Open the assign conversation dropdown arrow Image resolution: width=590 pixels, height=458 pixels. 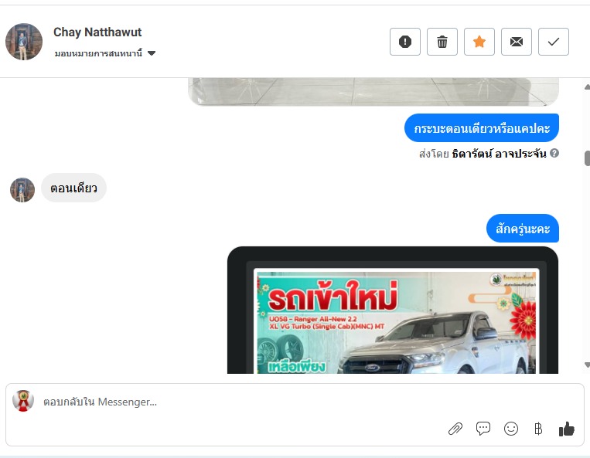[152, 53]
